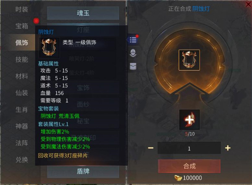This screenshot has height=185, width=252.
Task: Switch to the 神器 tab
Action: click(x=22, y=126)
